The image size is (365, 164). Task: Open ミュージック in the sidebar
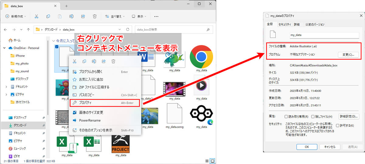20,149
